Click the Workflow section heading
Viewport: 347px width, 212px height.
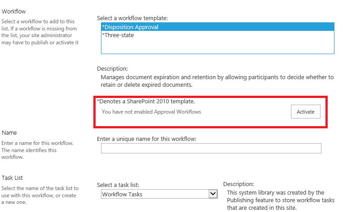pos(14,12)
